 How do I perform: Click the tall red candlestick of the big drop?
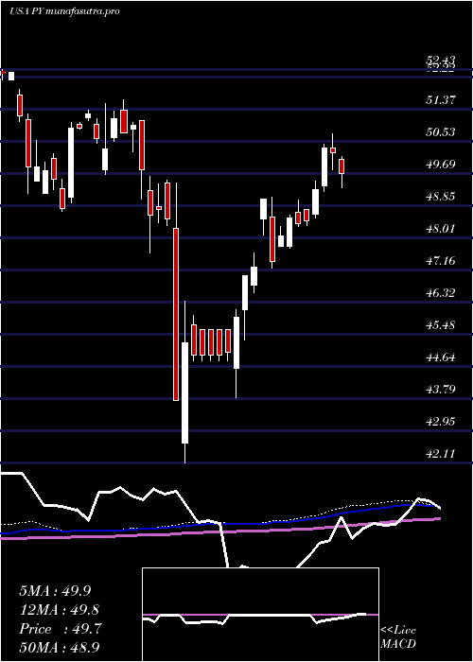176,314
